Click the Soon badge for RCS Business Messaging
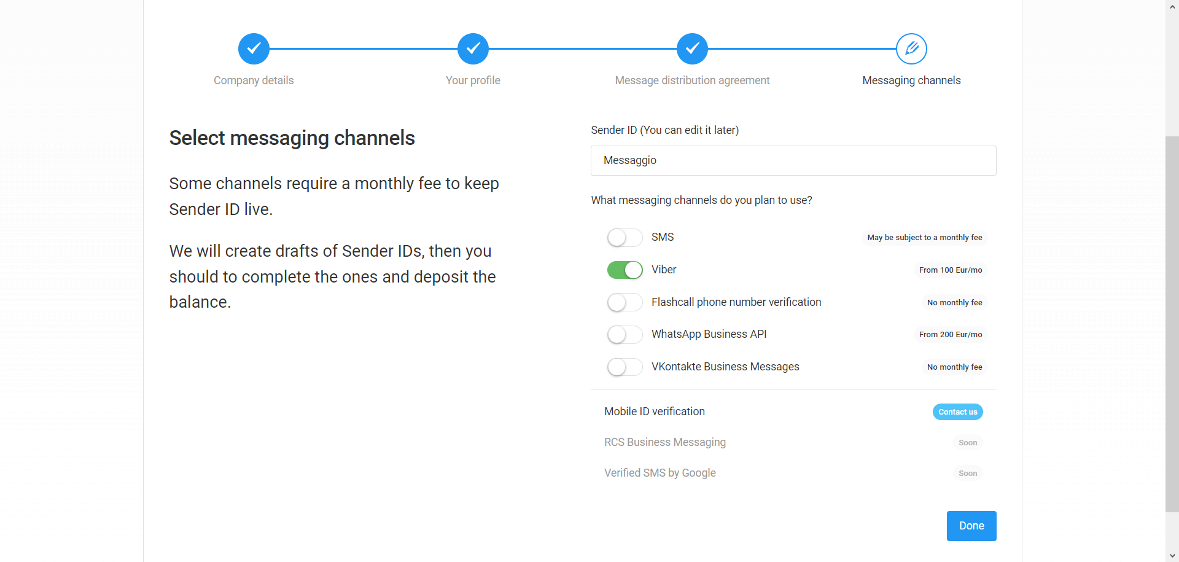Viewport: 1179px width, 562px height. (x=968, y=443)
